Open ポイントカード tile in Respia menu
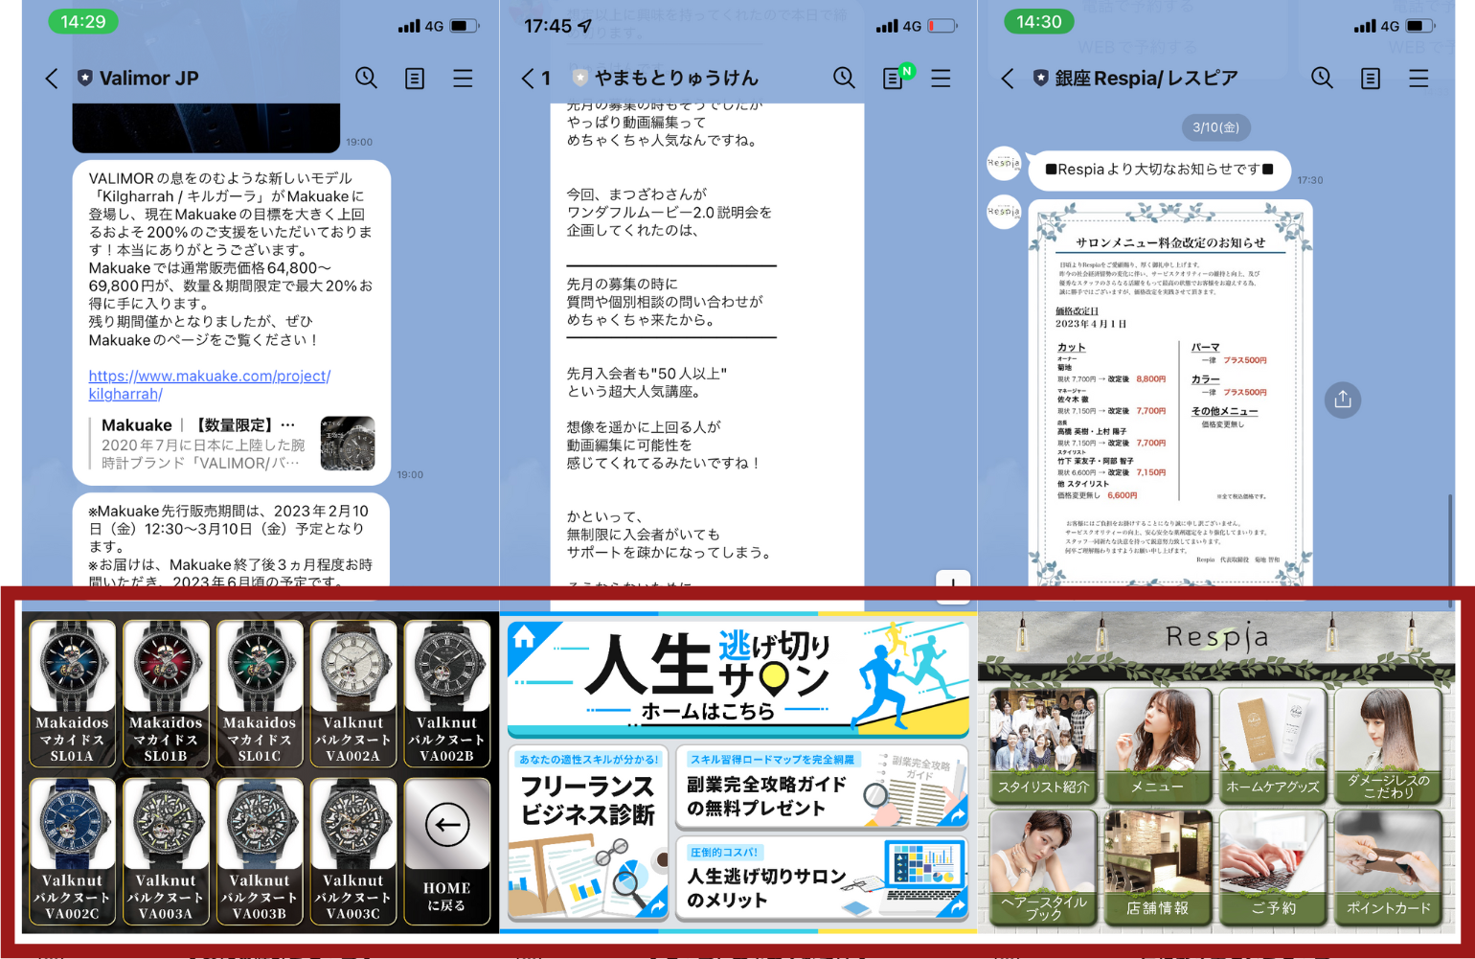Viewport: 1475px width, 959px height. coord(1388,867)
